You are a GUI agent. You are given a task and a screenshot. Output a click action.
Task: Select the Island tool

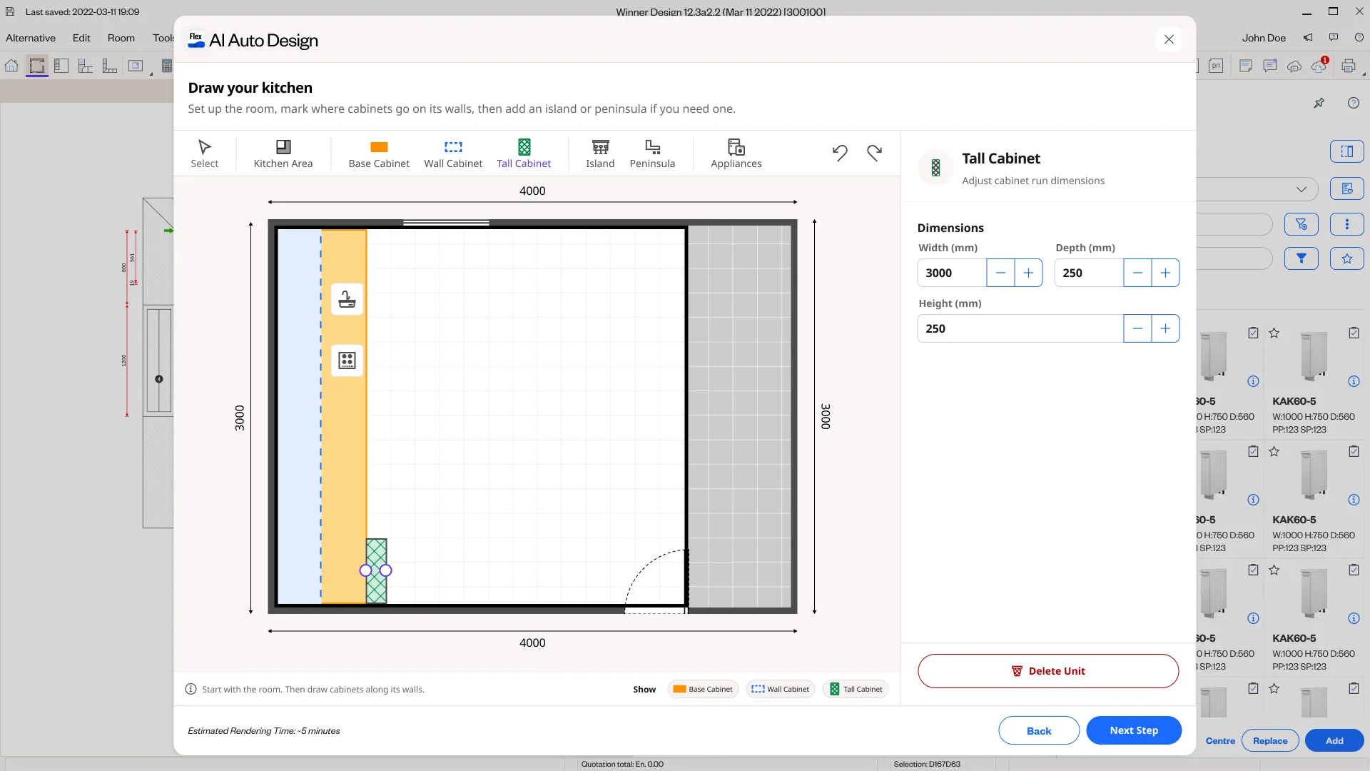(600, 153)
